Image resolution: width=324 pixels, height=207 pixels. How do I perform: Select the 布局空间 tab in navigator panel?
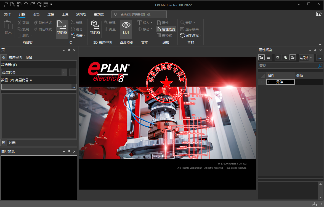pyautogui.click(x=15, y=57)
